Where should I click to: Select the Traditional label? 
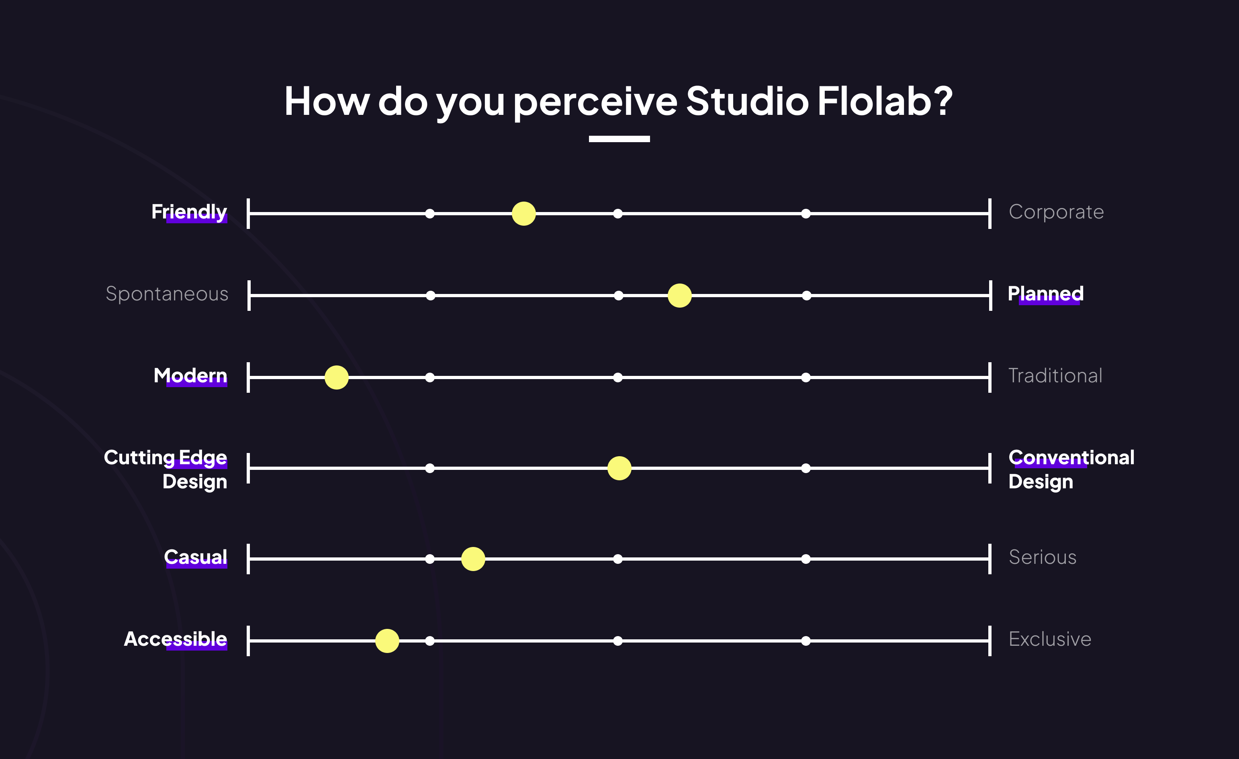tap(1055, 376)
